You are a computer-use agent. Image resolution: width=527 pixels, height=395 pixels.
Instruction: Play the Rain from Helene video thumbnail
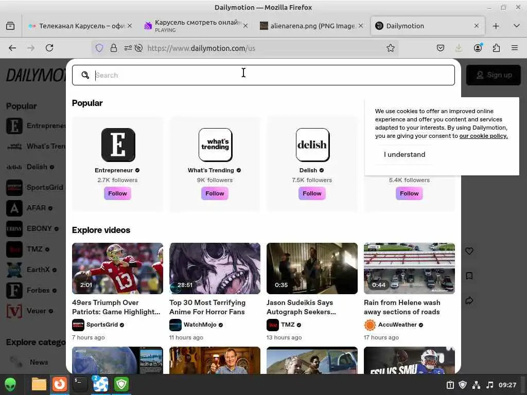[x=409, y=268]
